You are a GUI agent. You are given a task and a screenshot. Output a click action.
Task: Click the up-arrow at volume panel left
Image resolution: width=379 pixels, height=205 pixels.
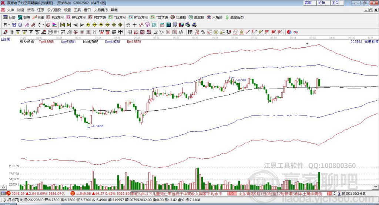click(4, 187)
